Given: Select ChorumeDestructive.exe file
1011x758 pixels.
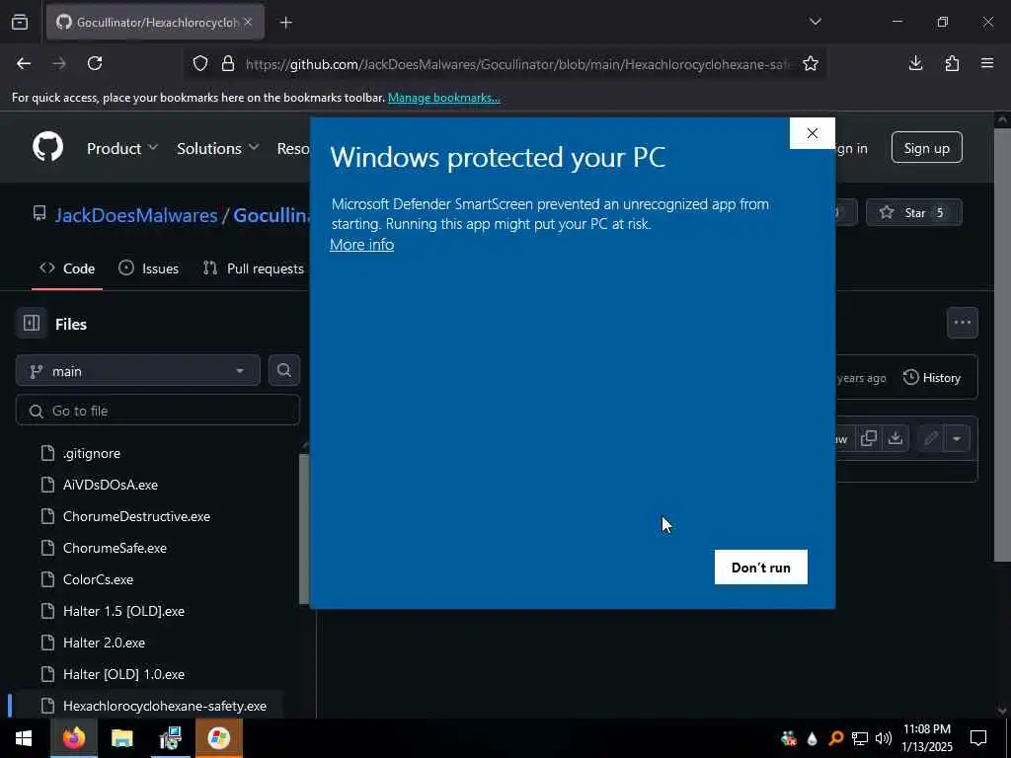Looking at the screenshot, I should point(136,516).
